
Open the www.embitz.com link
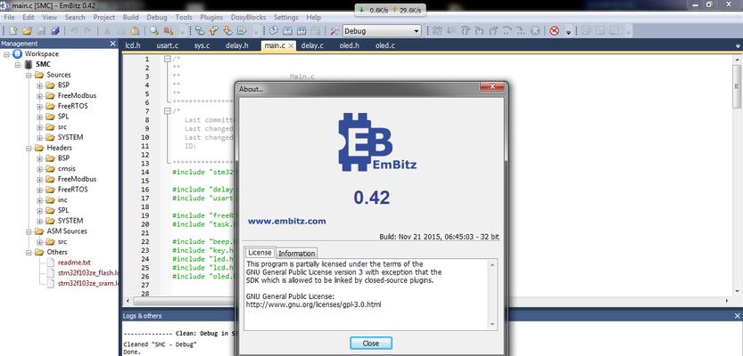[286, 221]
